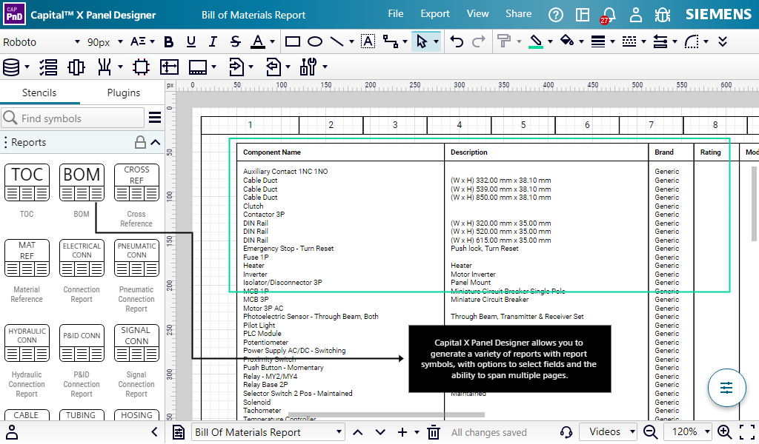Switch to the Stencils tab
759x444 pixels.
point(39,92)
